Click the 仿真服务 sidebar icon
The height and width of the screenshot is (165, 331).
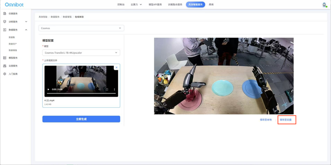pos(5,13)
